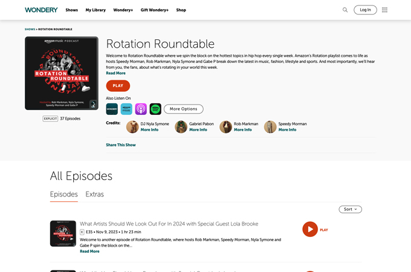The height and width of the screenshot is (272, 411).
Task: Open More Info for DJ Nyla Symone
Action: click(149, 130)
